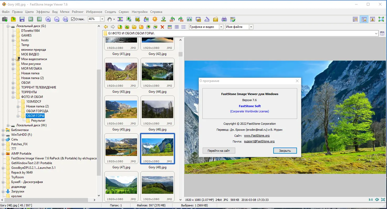Click the Save As floppy disk icon

[x=22, y=19]
